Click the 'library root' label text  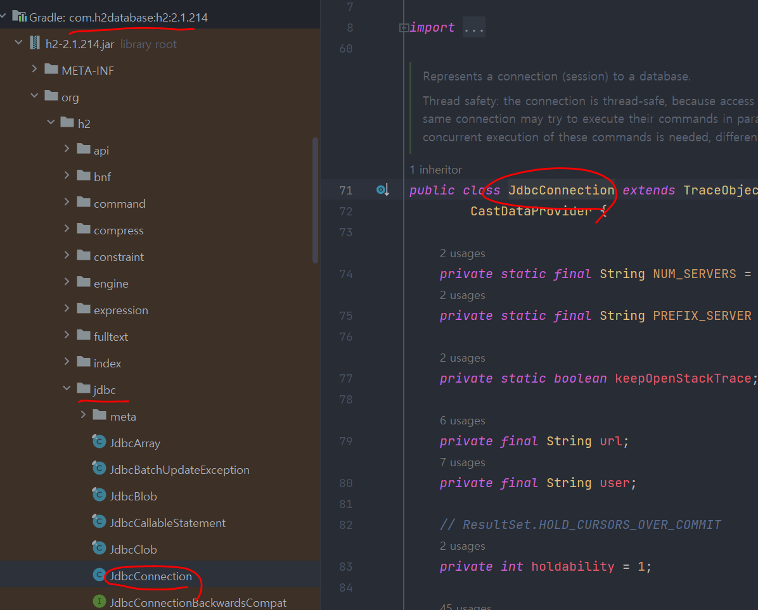pos(148,44)
